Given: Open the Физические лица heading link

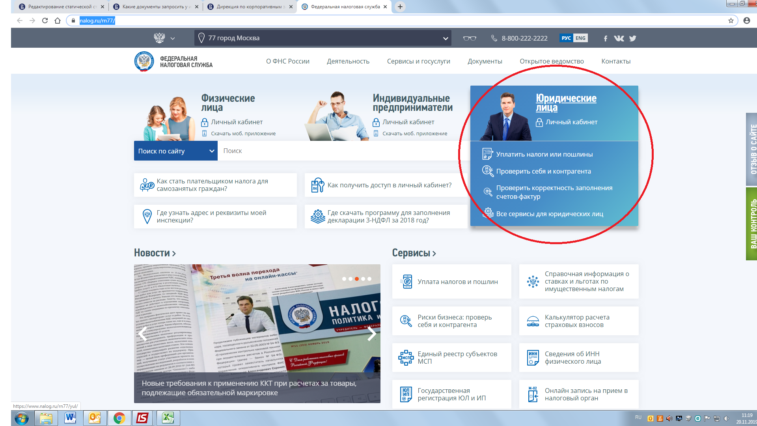Looking at the screenshot, I should click(x=228, y=103).
